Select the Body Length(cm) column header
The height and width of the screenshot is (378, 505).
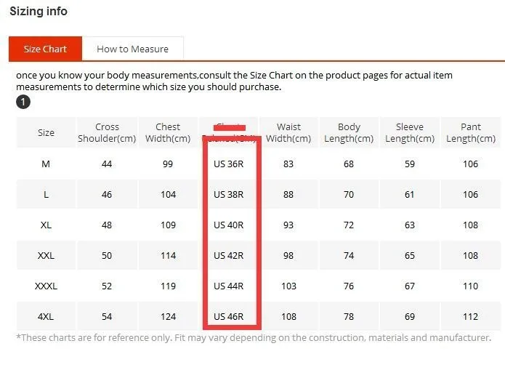tap(349, 133)
